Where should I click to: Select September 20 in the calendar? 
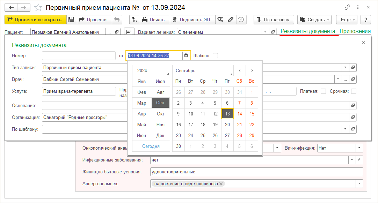[x=227, y=125]
